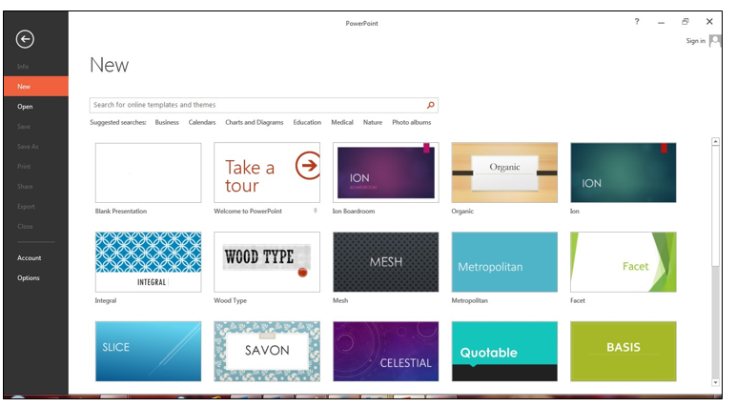Select the Charts and Diagrams suggested search
The image size is (736, 407).
(x=255, y=123)
